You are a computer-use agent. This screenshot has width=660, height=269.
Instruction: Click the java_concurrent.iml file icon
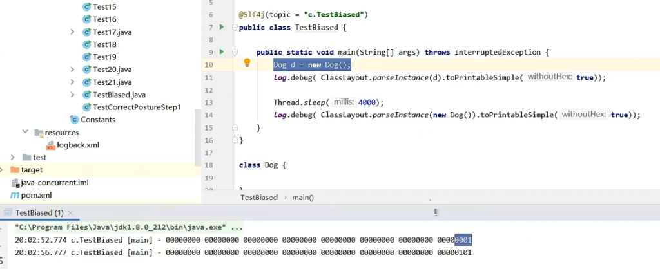pyautogui.click(x=14, y=183)
